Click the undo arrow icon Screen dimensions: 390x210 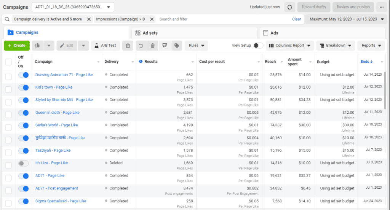click(x=141, y=46)
